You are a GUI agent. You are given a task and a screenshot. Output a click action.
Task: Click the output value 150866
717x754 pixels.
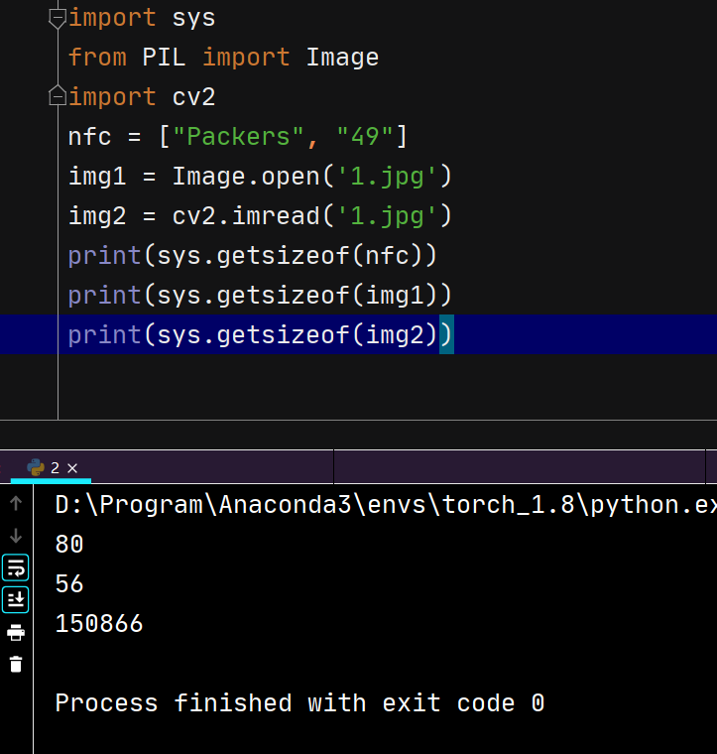(99, 623)
